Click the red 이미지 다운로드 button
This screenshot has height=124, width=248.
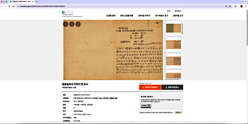coord(150,87)
